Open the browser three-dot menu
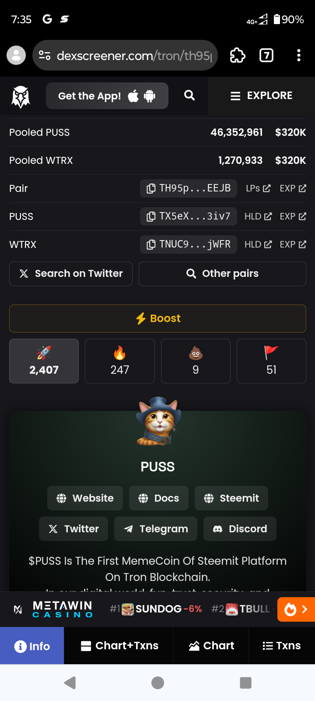315x701 pixels. pos(299,56)
